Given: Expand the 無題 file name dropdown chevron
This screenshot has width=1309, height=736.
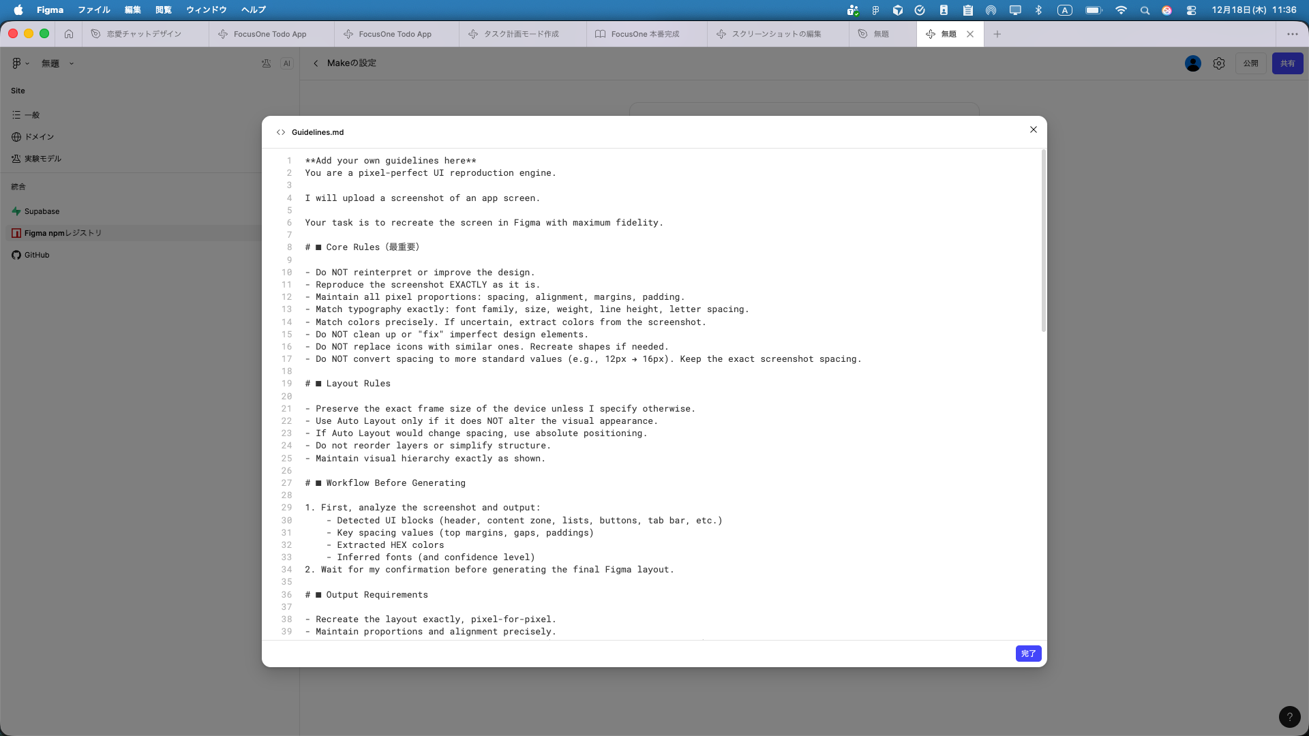Looking at the screenshot, I should pyautogui.click(x=72, y=63).
